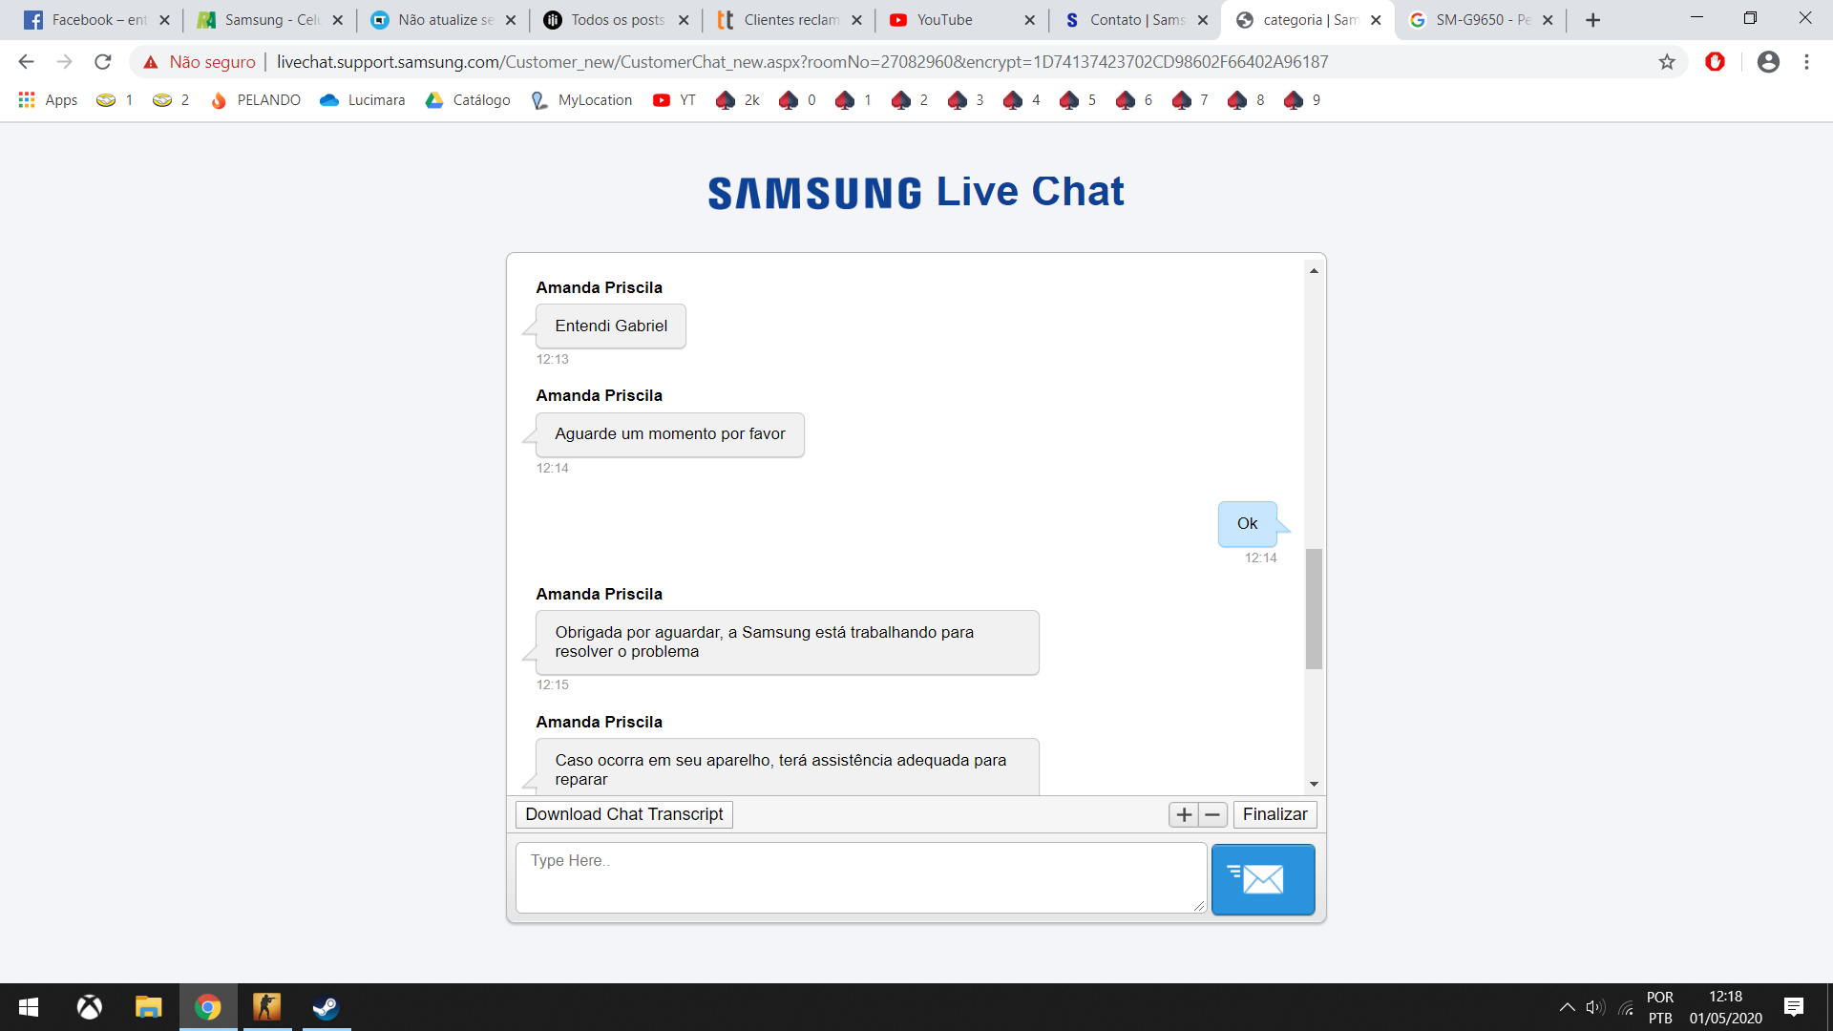Open the Windows Start menu
The height and width of the screenshot is (1031, 1833).
[x=29, y=1007]
